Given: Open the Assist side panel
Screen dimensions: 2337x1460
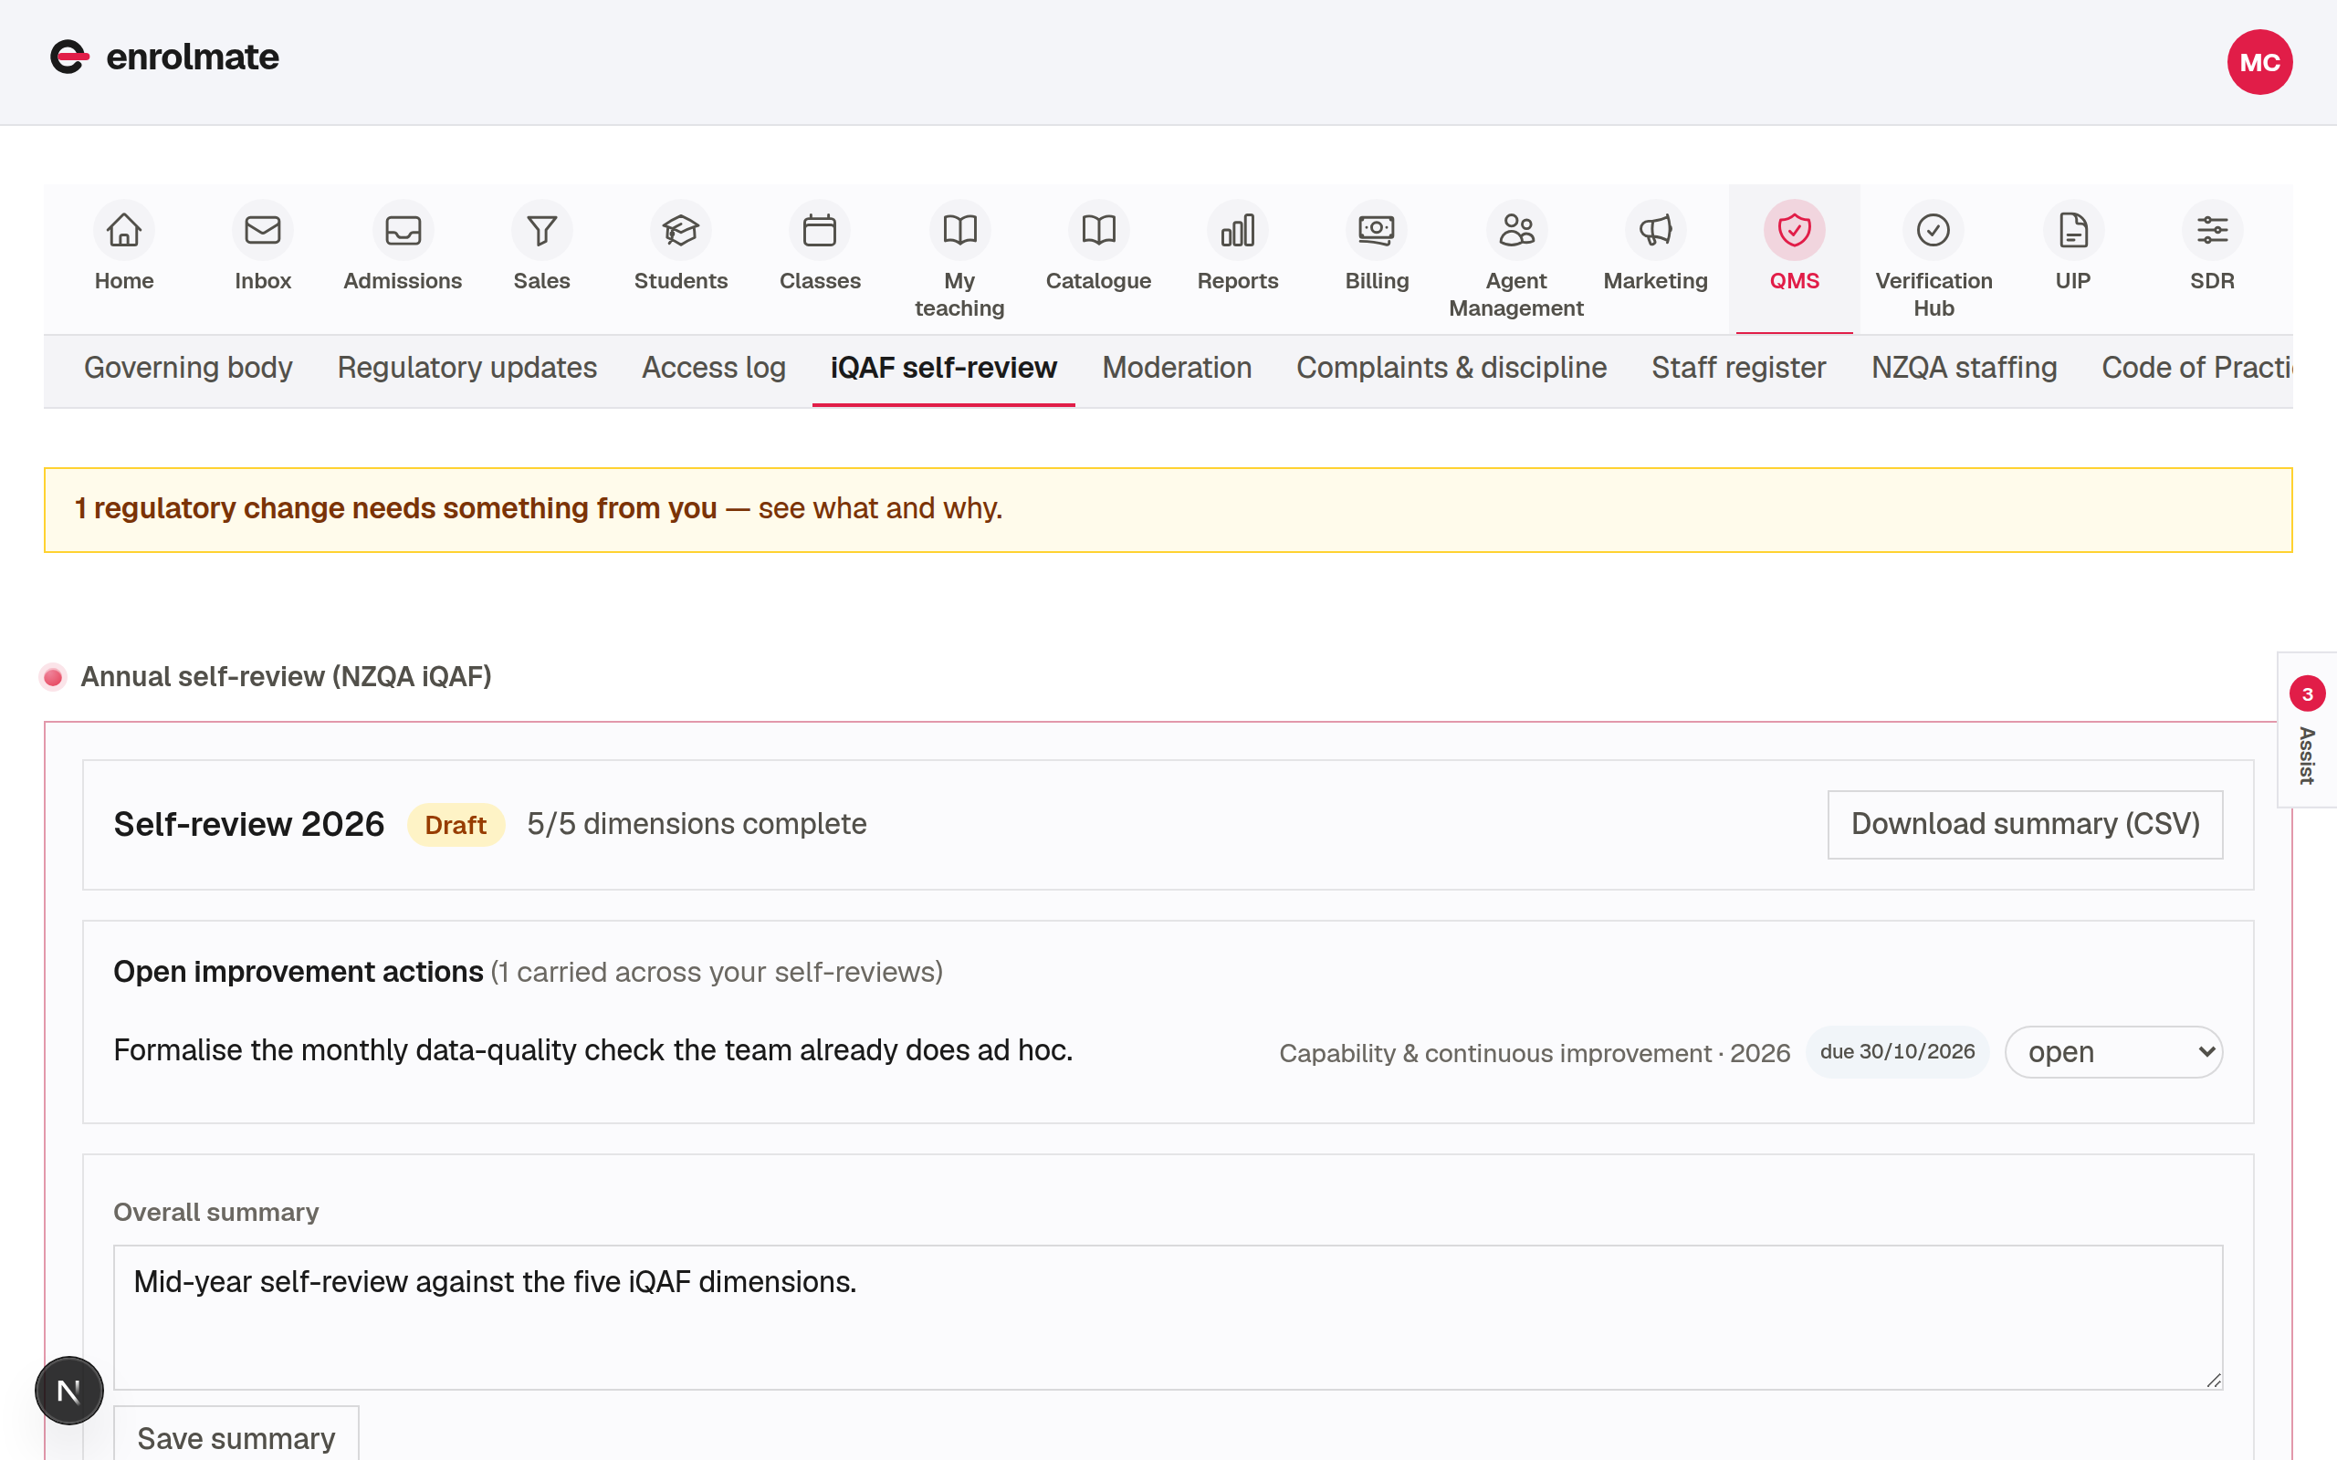Looking at the screenshot, I should pyautogui.click(x=2307, y=731).
